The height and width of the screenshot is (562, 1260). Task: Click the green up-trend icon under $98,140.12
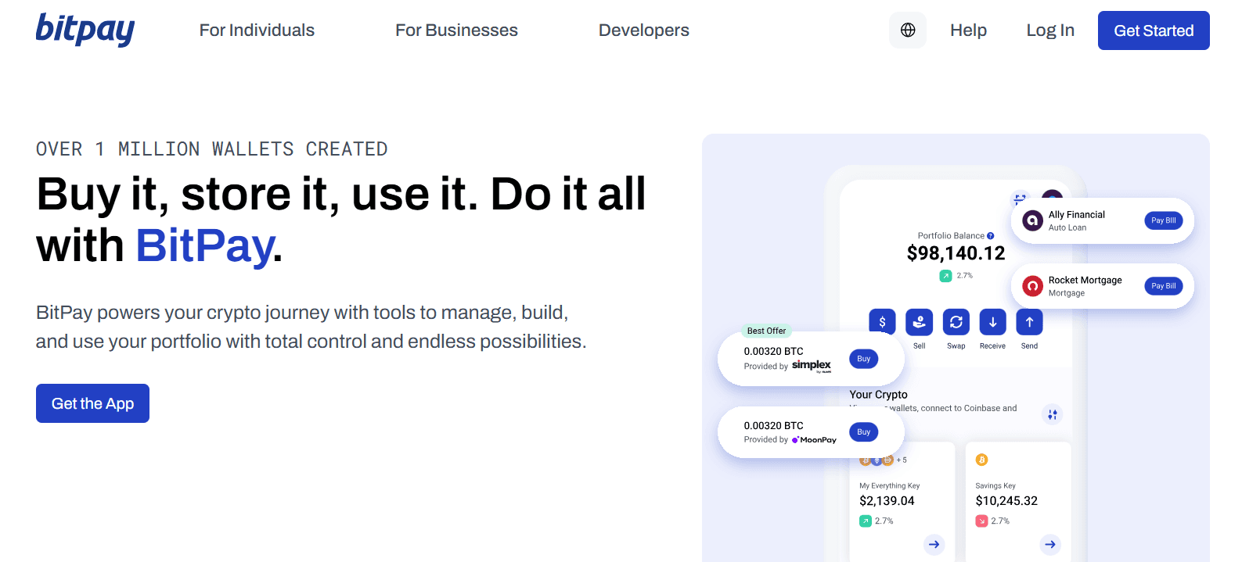[945, 276]
